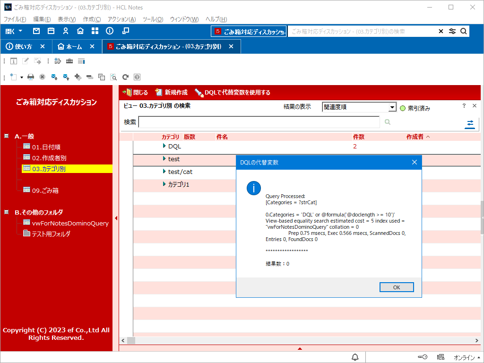Expand the DQL category row

point(164,146)
